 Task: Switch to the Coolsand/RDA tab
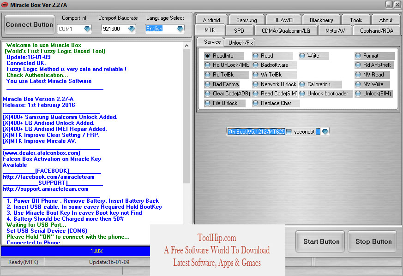point(377,30)
